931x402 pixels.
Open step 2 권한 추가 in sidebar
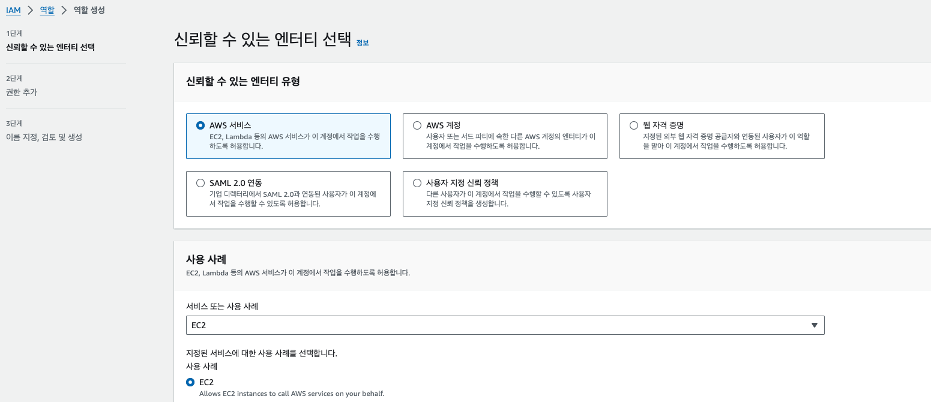tap(22, 92)
